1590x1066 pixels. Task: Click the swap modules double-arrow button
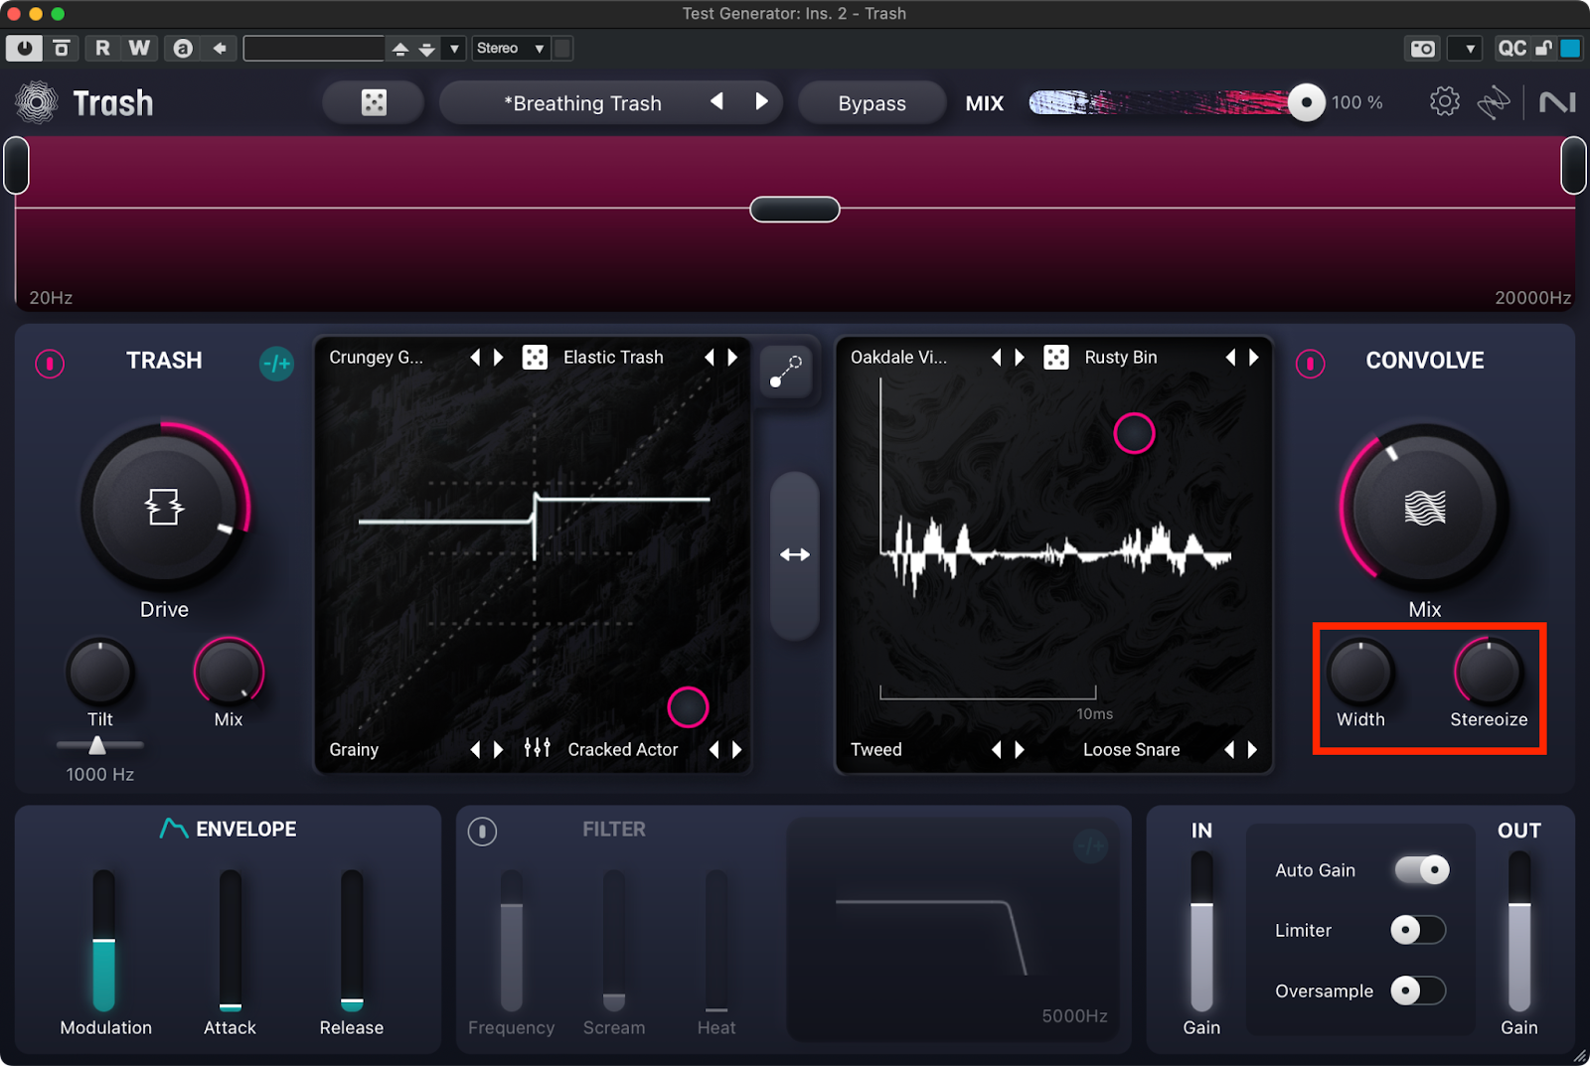[795, 554]
